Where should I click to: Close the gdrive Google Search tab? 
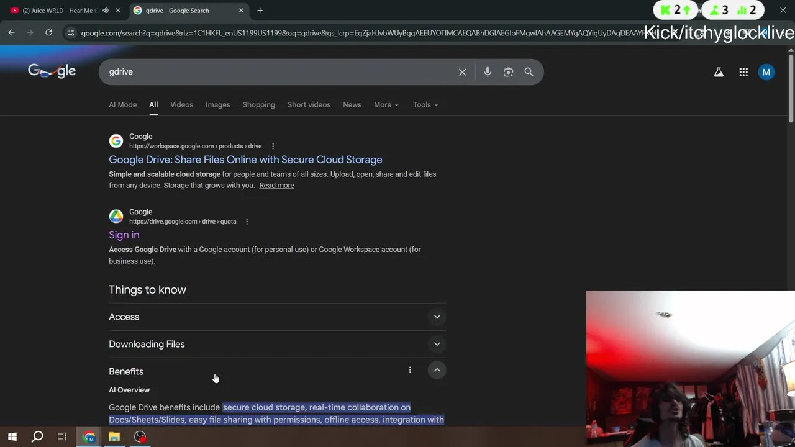pos(241,11)
